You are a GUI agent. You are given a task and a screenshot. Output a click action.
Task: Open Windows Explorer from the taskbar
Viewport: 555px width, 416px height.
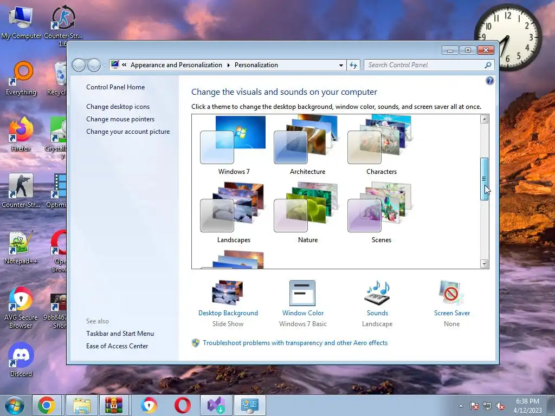coord(82,405)
